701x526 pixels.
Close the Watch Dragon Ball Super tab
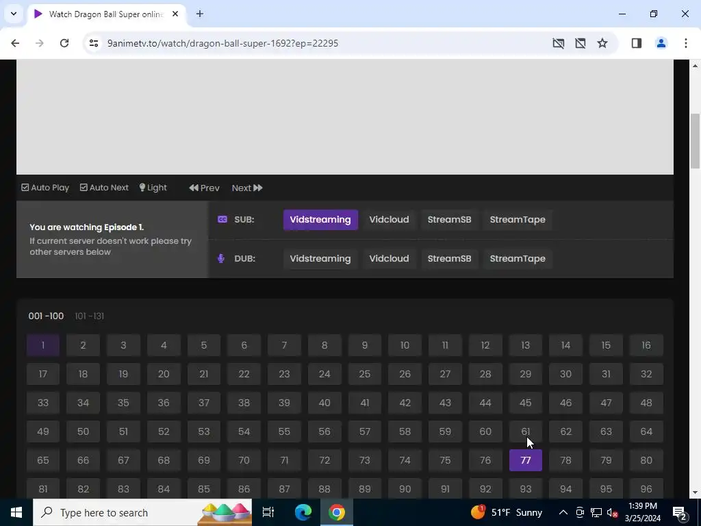(175, 14)
